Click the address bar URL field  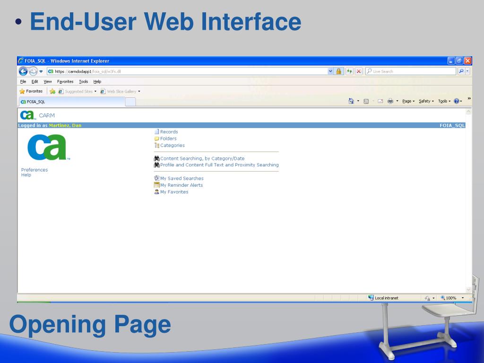[187, 71]
